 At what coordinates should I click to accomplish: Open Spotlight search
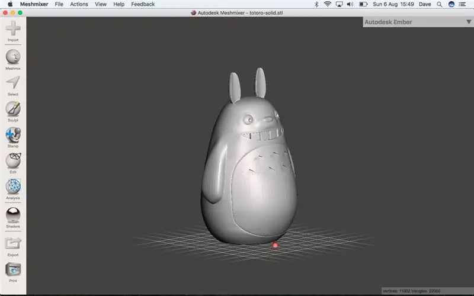(440, 4)
